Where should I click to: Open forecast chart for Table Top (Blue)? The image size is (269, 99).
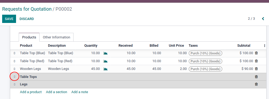pos(106,53)
